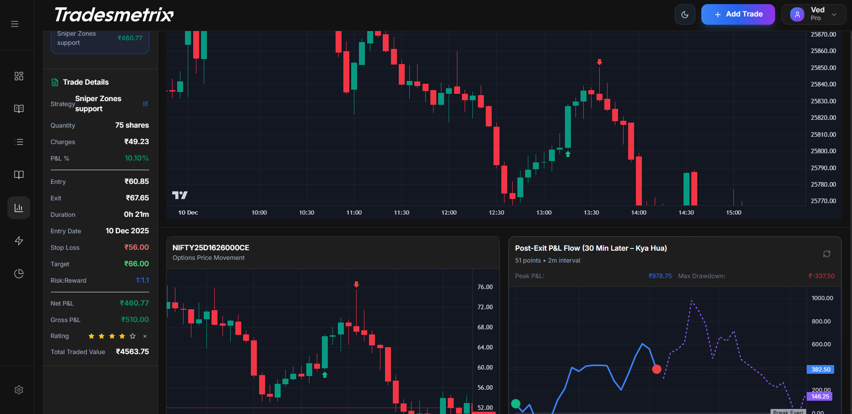Click the user avatar icon

(797, 15)
